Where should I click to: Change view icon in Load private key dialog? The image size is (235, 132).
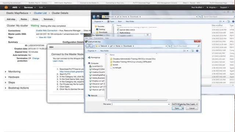[x=184, y=51]
